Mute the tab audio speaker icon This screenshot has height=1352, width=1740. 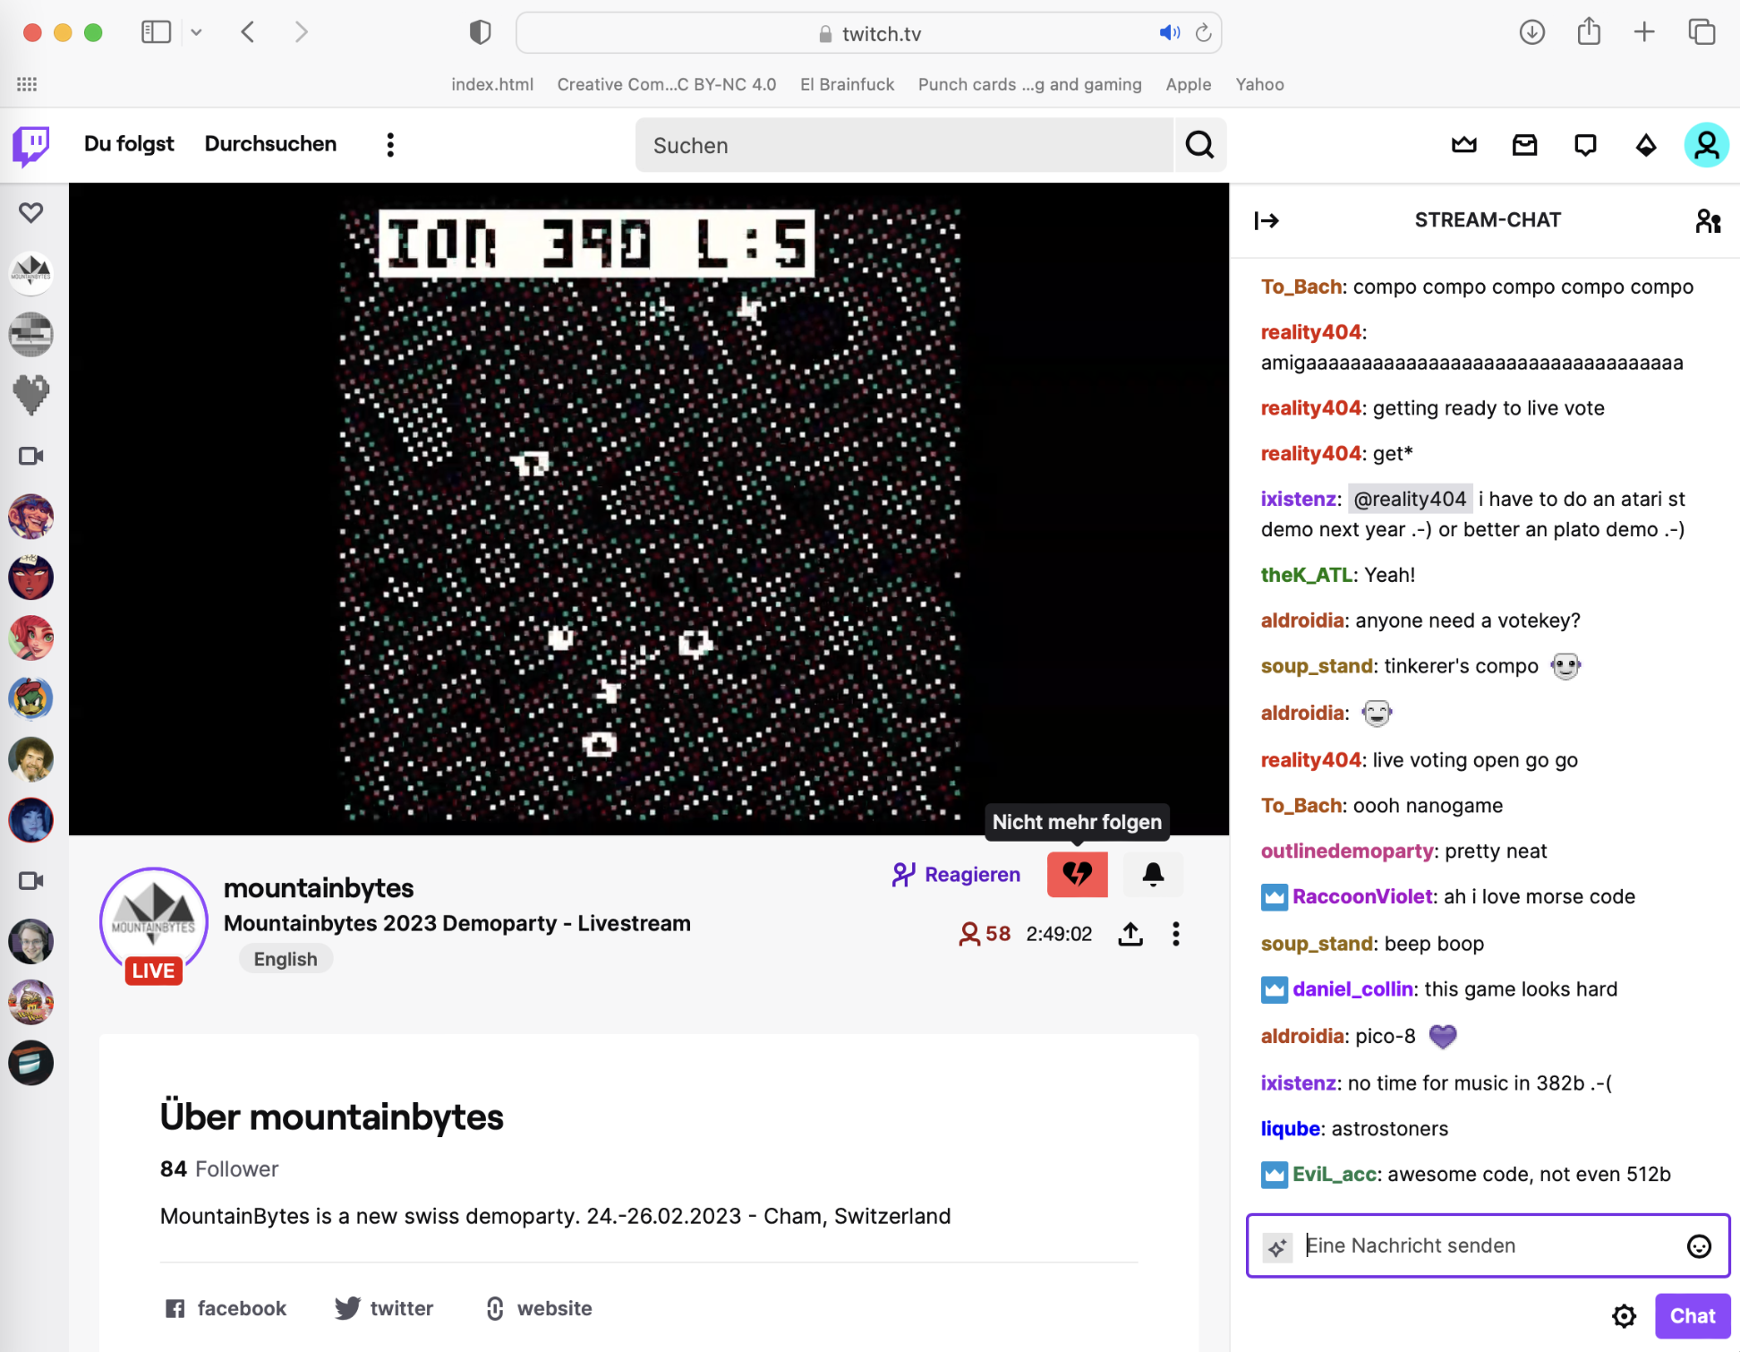[x=1169, y=33]
